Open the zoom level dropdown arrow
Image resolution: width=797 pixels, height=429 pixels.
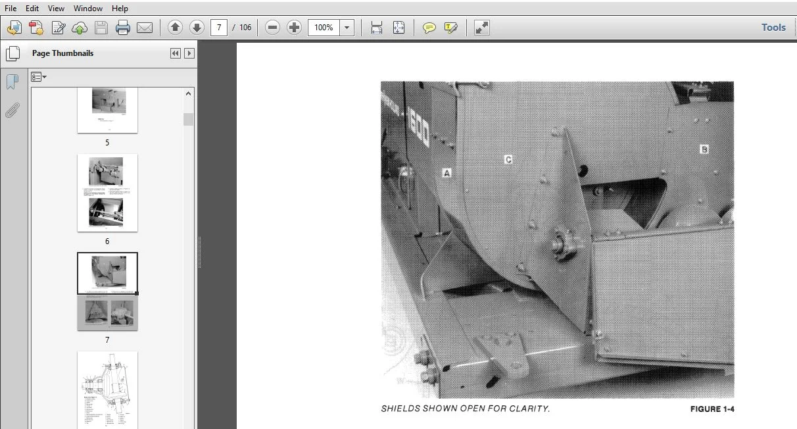tap(347, 28)
